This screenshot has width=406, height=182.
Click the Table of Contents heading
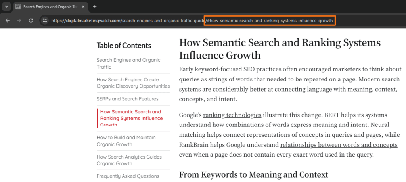[x=124, y=46]
